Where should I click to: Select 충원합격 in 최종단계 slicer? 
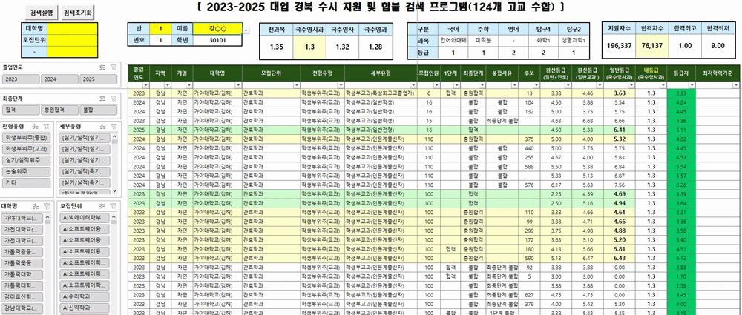point(59,110)
